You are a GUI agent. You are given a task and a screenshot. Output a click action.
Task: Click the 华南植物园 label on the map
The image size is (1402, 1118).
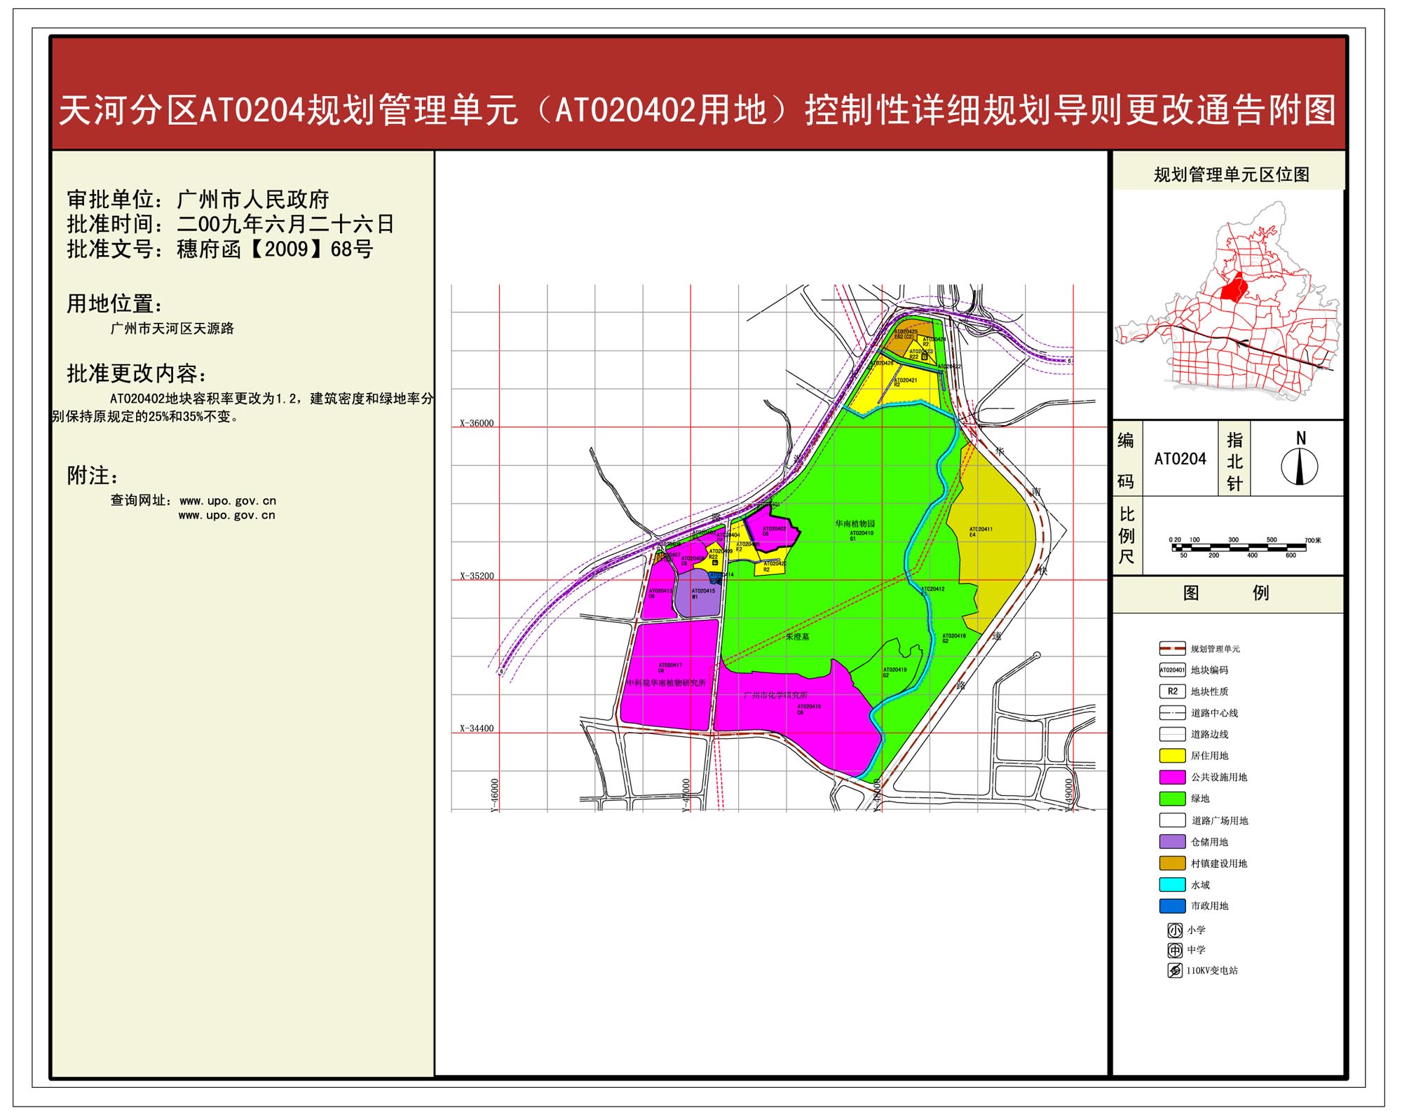[x=855, y=523]
